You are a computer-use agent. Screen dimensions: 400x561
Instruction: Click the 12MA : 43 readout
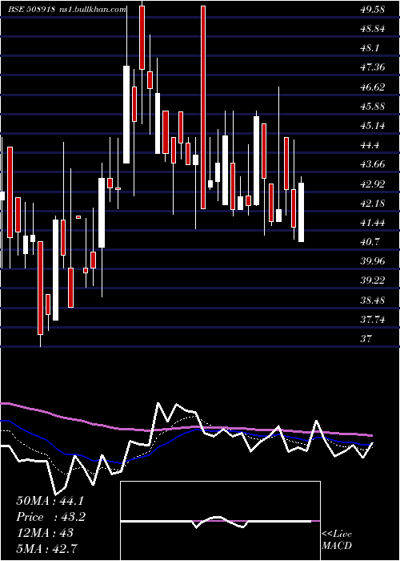[45, 533]
